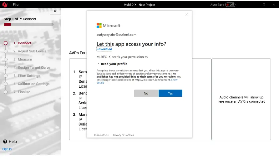279x160 pixels.
Task: Open the File menu
Action: [15, 5]
